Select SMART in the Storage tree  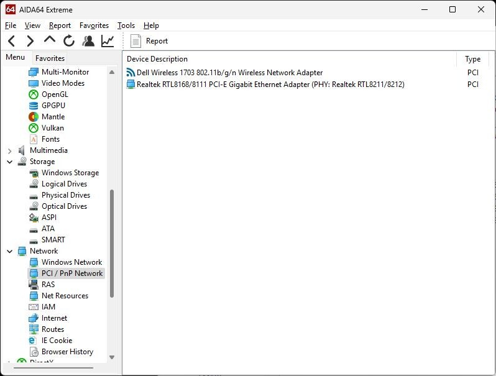(53, 240)
